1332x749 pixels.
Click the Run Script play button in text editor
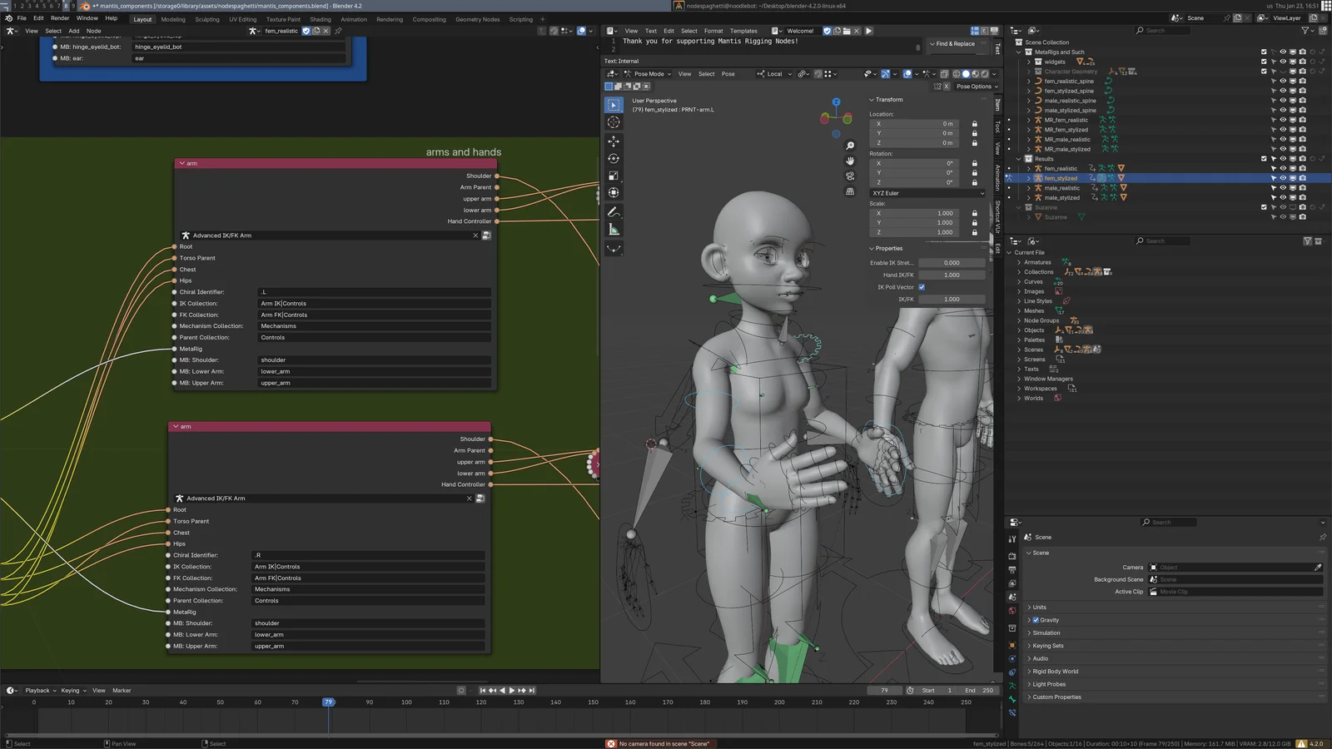868,31
